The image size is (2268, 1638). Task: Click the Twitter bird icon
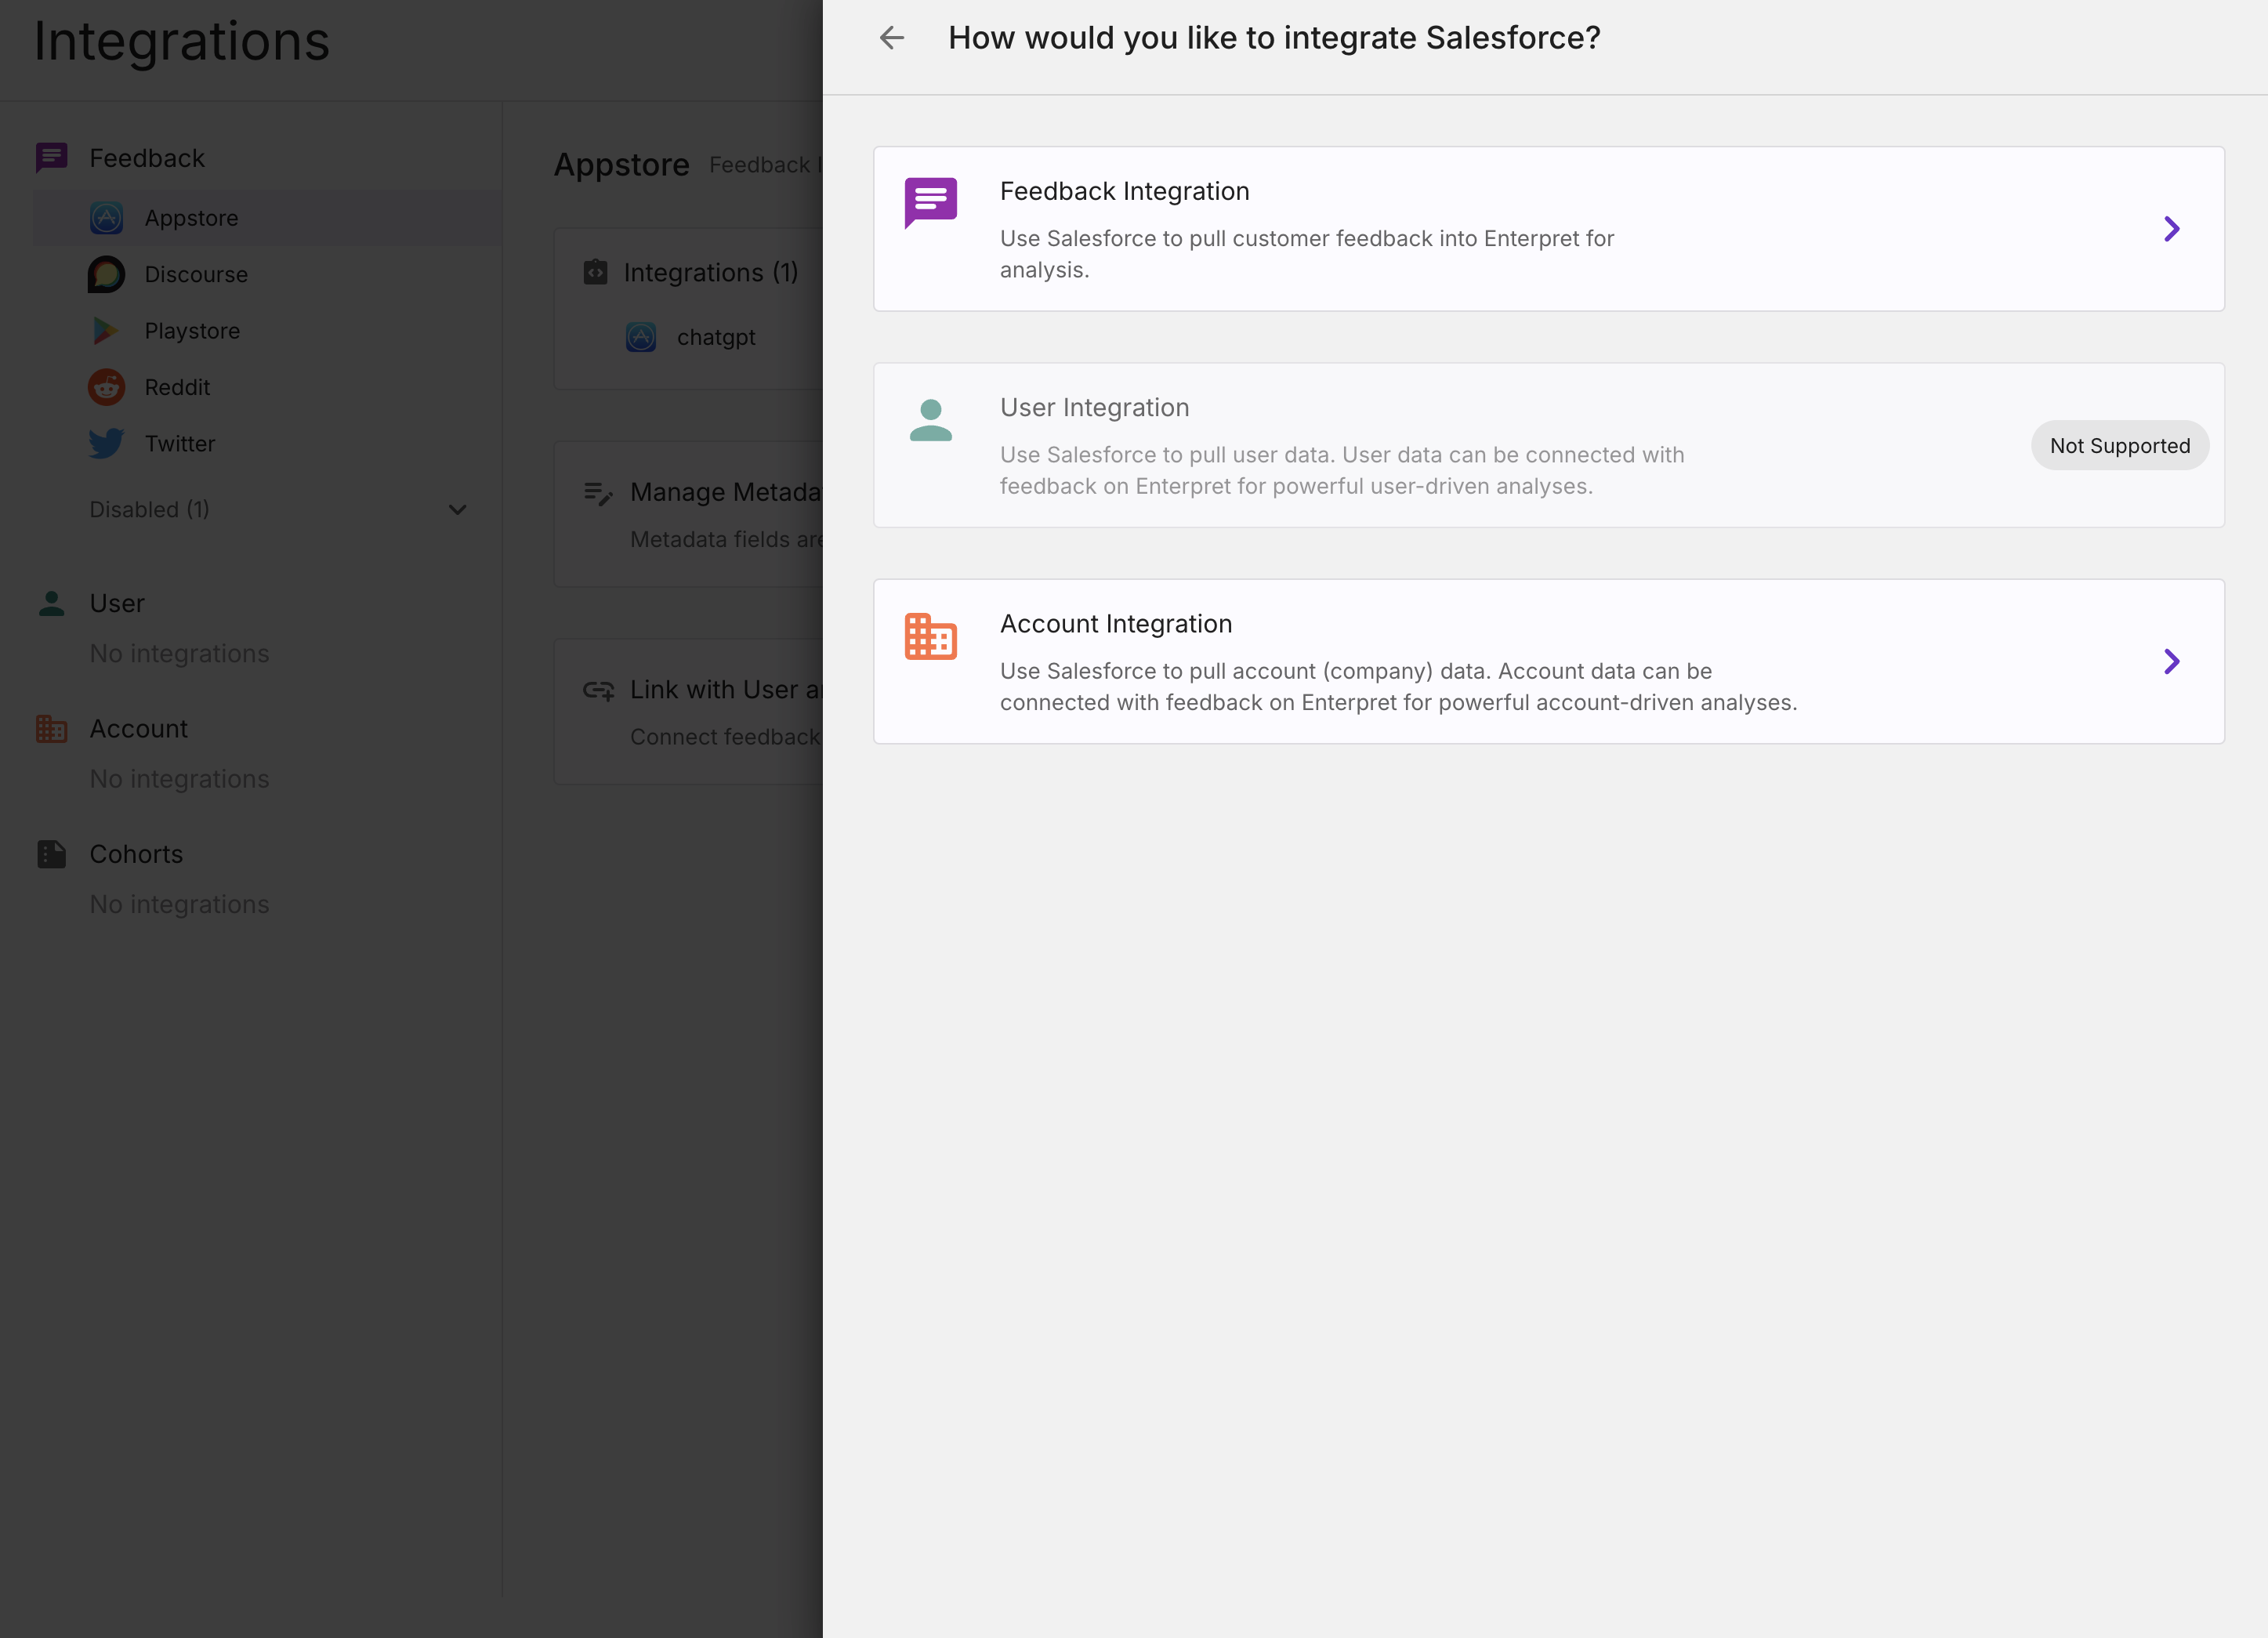(x=106, y=443)
